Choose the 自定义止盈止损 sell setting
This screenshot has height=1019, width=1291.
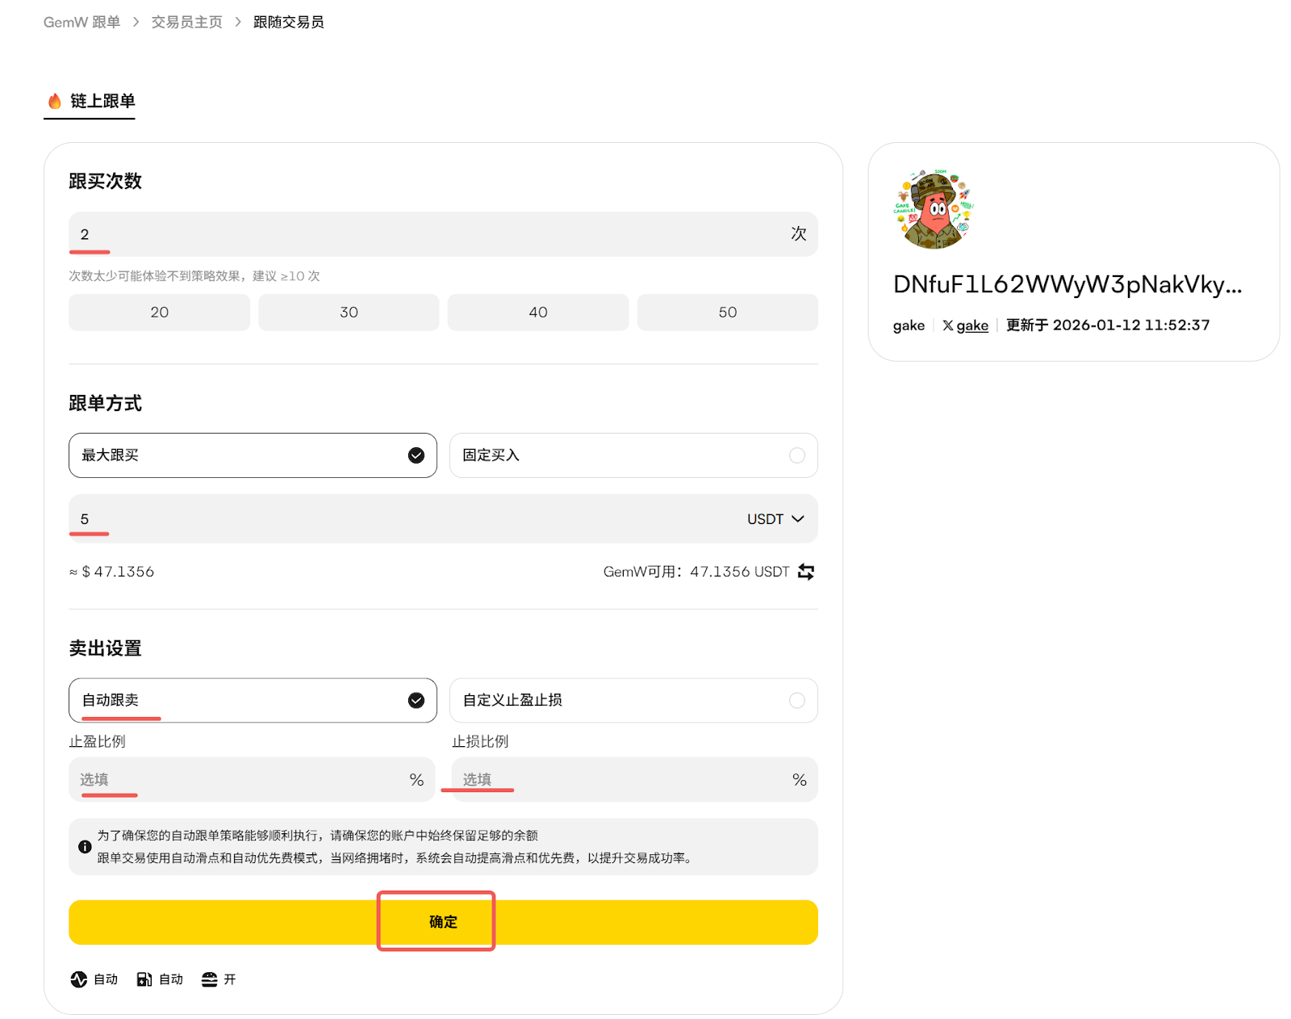(633, 700)
